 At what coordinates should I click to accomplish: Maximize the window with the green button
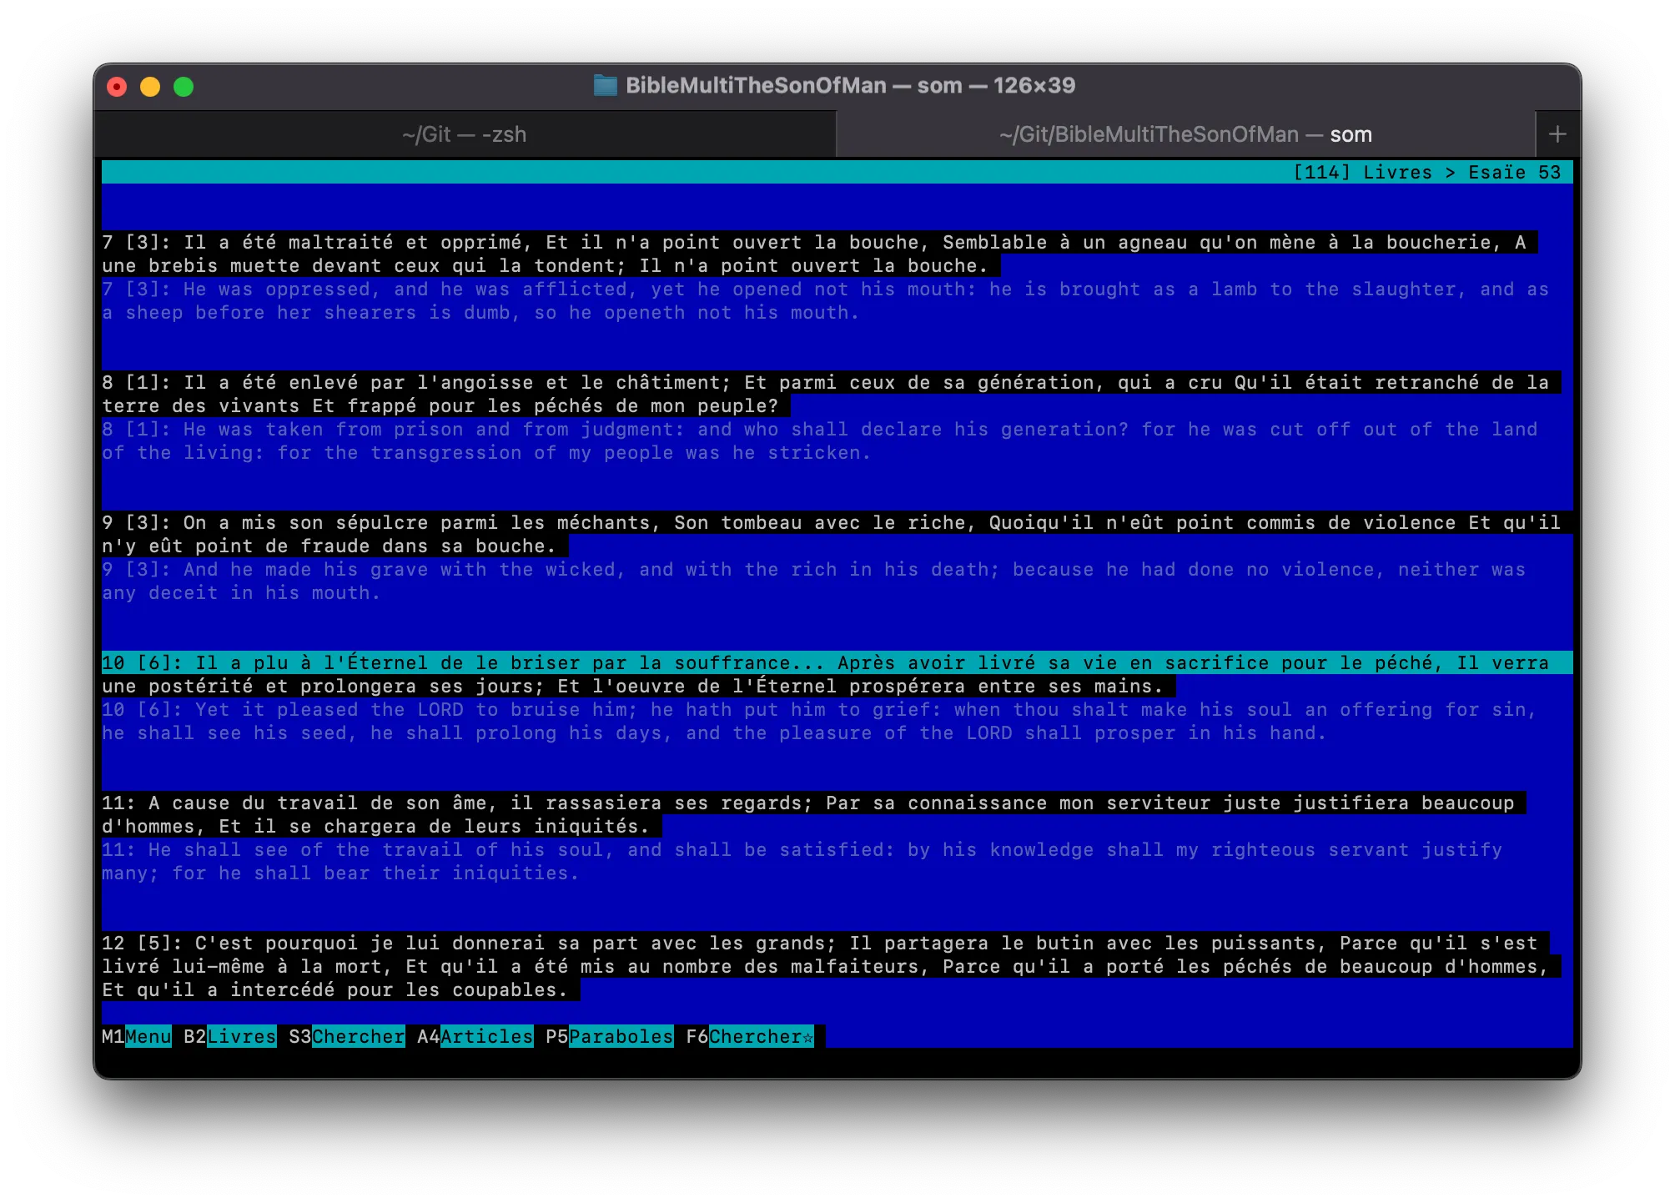click(x=184, y=87)
